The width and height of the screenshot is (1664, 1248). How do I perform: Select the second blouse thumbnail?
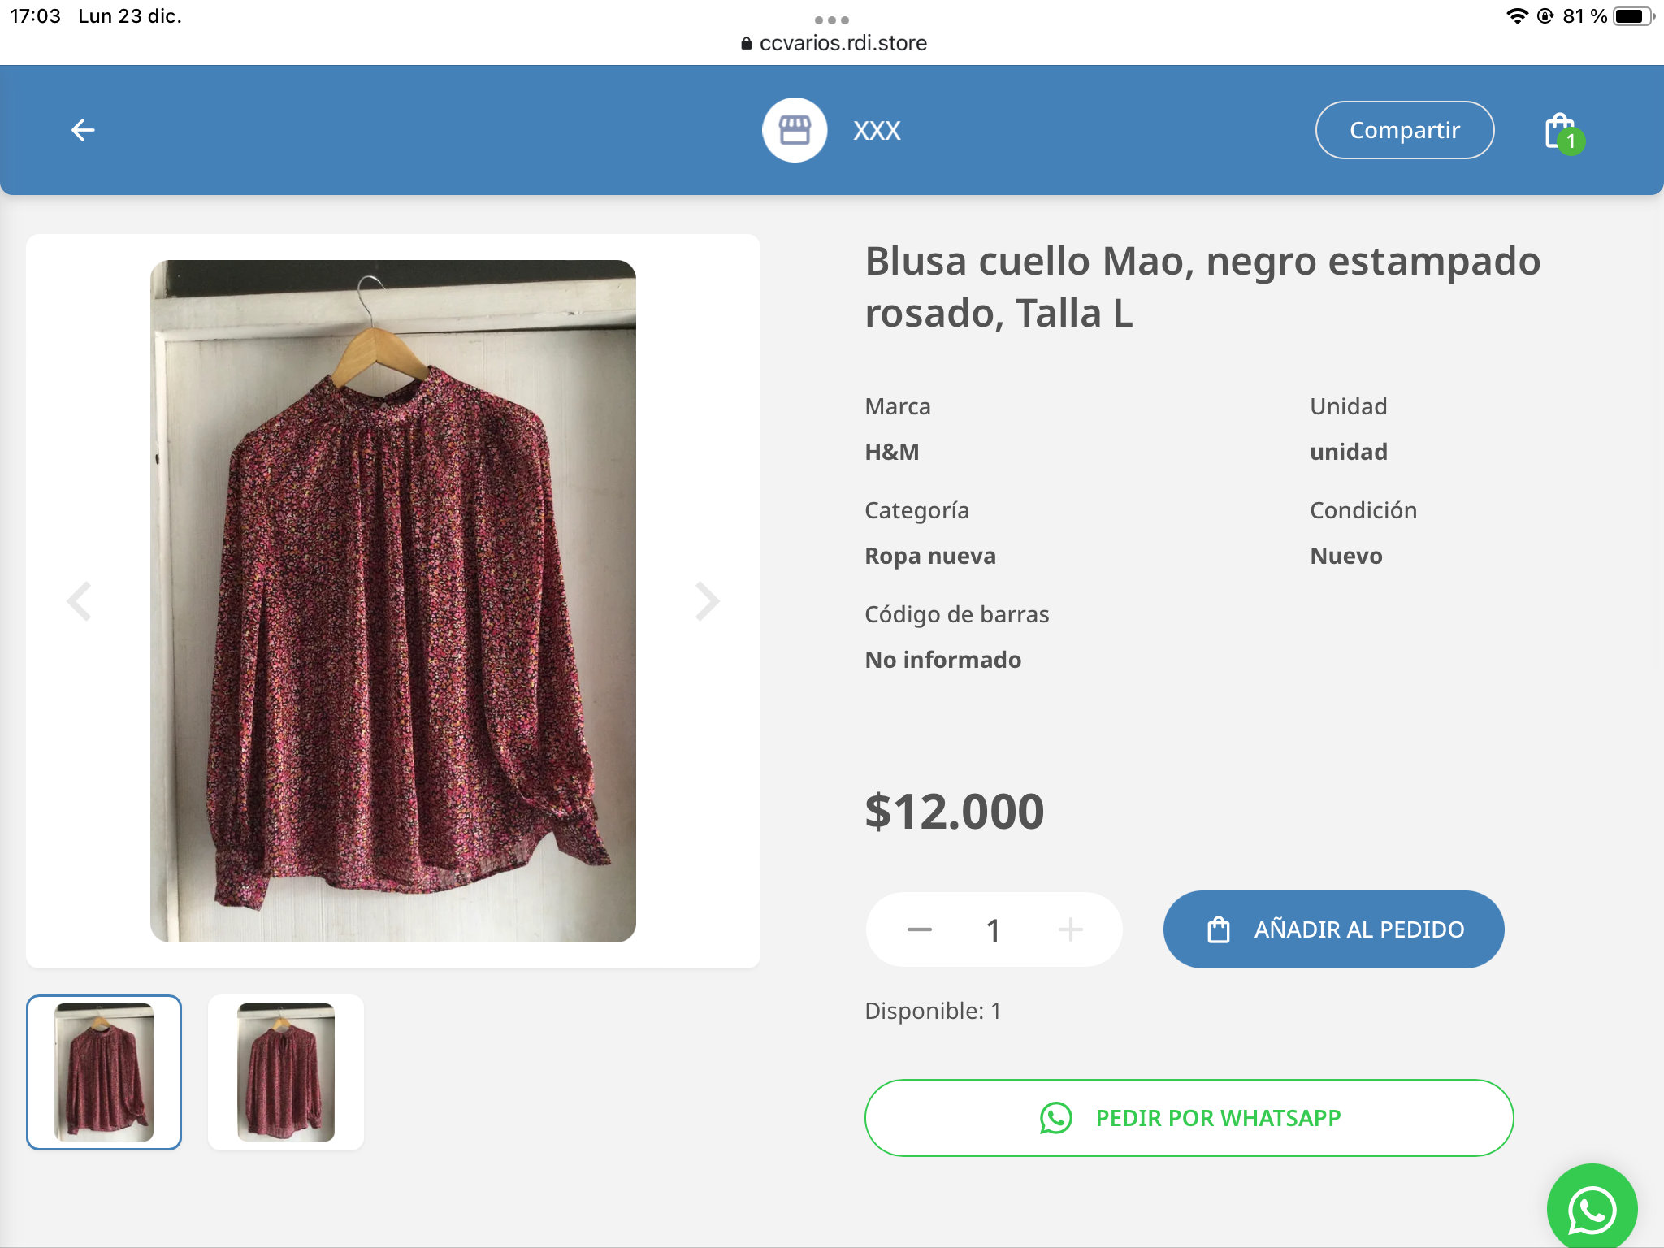(x=285, y=1072)
